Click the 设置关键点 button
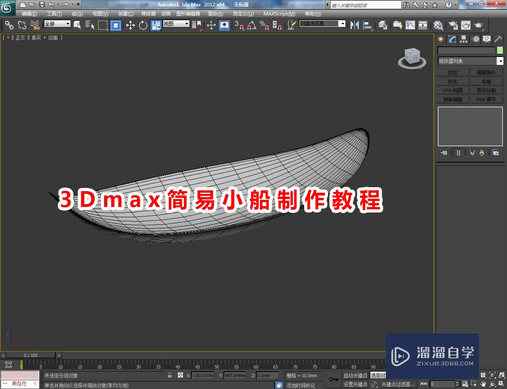Viewport: 507px width, 389px height. (x=355, y=384)
